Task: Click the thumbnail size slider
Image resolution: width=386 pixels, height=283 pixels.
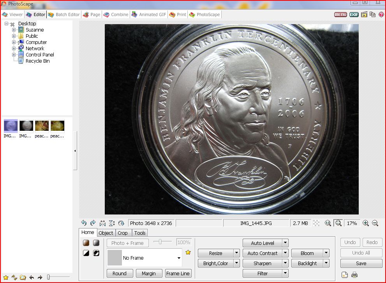Action: [49, 277]
